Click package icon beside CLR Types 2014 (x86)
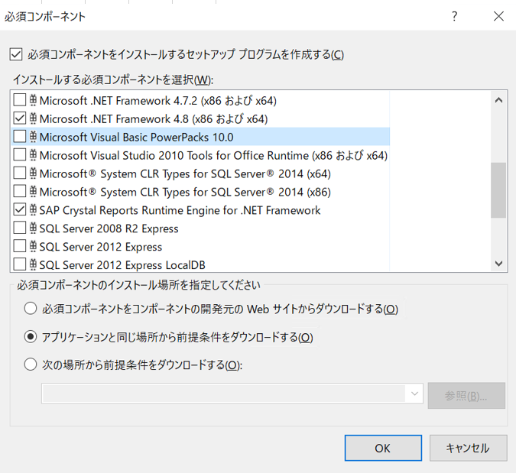516x473 pixels. [33, 192]
